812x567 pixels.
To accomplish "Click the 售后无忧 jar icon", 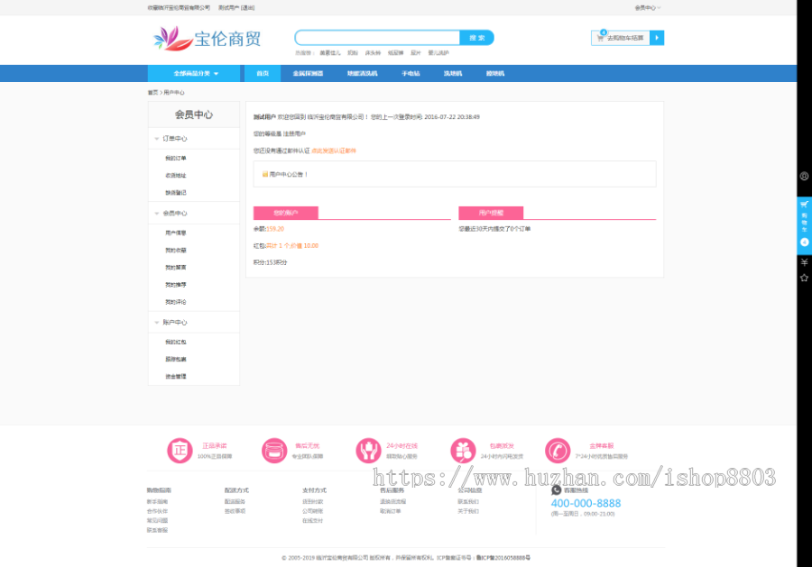I will pyautogui.click(x=274, y=450).
